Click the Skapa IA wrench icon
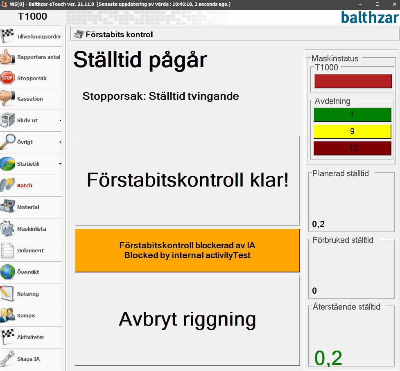The width and height of the screenshot is (400, 371). (x=7, y=358)
